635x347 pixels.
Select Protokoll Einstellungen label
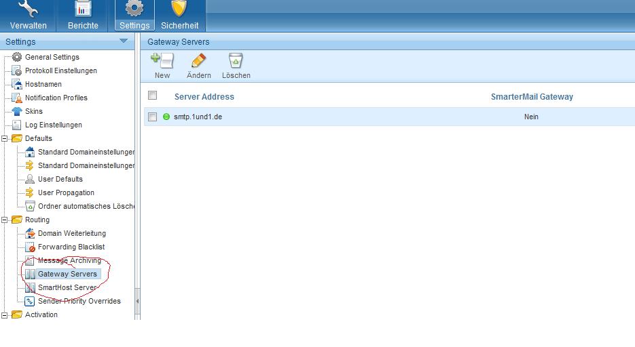tap(60, 70)
